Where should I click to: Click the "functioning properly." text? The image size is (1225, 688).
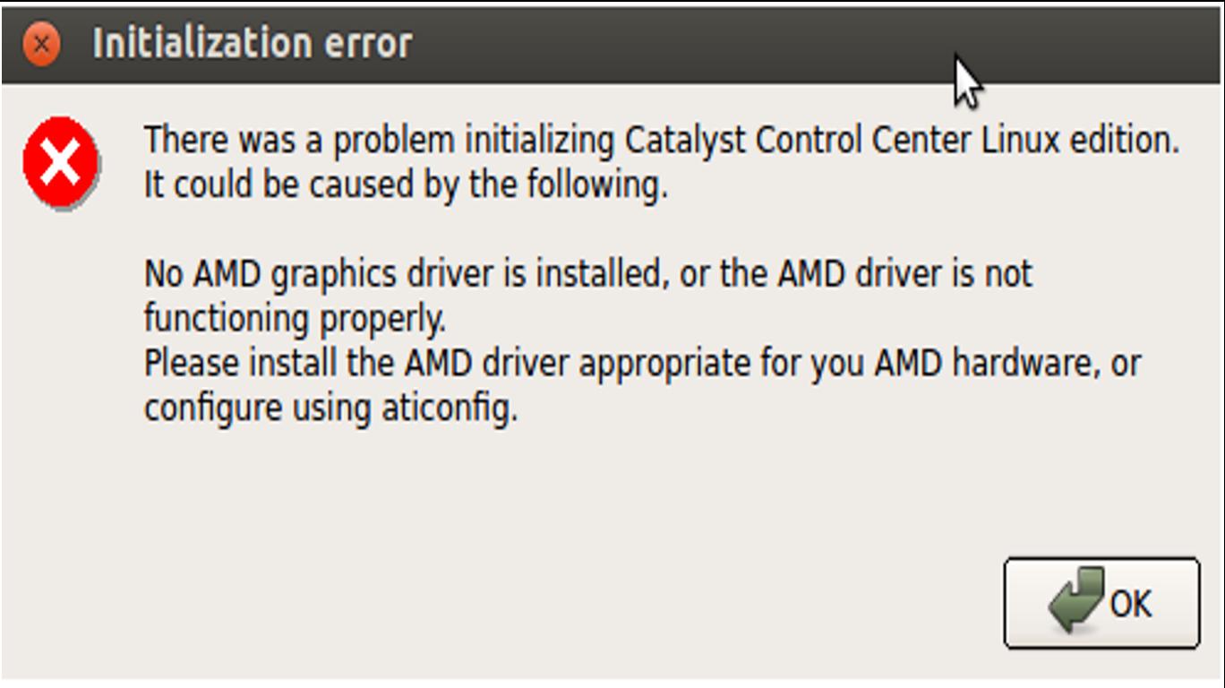(295, 318)
